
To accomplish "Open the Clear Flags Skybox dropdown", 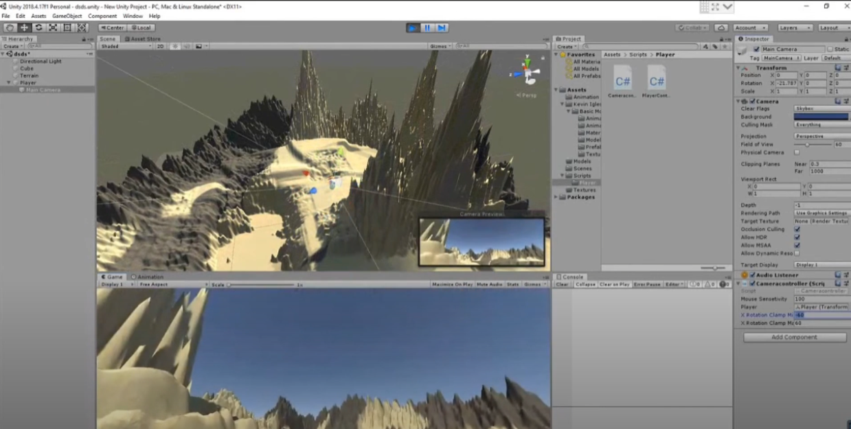I will click(x=822, y=108).
